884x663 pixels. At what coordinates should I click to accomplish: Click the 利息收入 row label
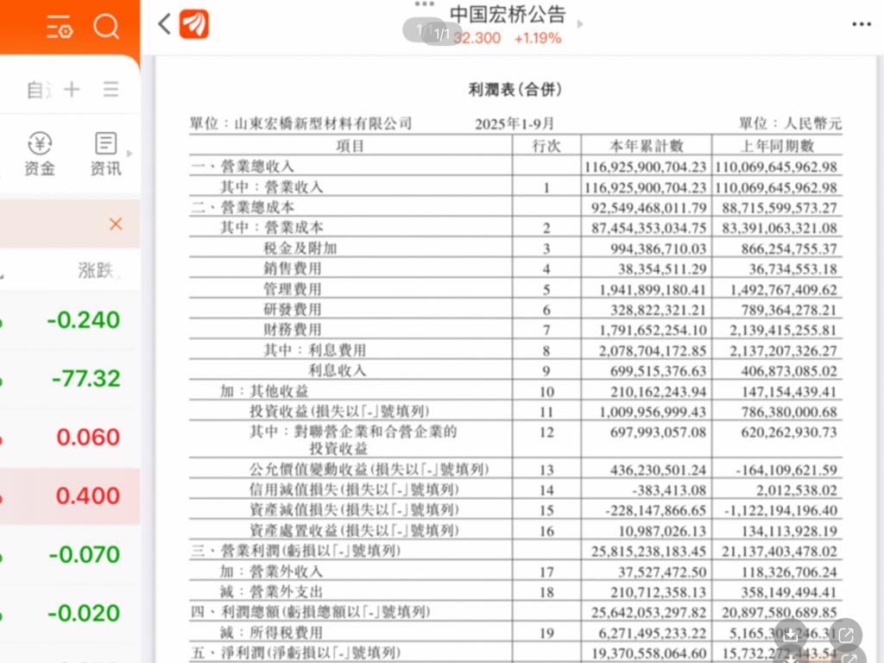[338, 369]
